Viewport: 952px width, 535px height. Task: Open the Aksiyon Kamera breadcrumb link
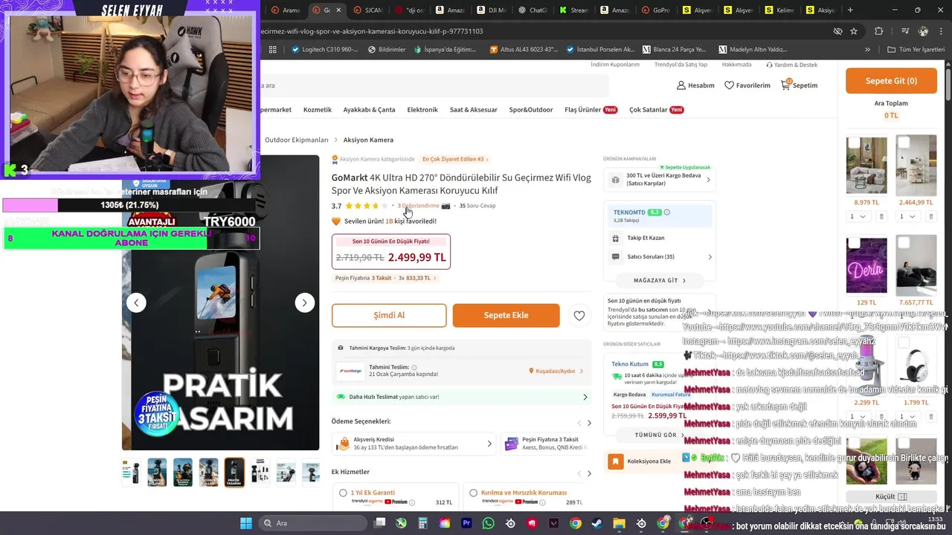tap(368, 140)
